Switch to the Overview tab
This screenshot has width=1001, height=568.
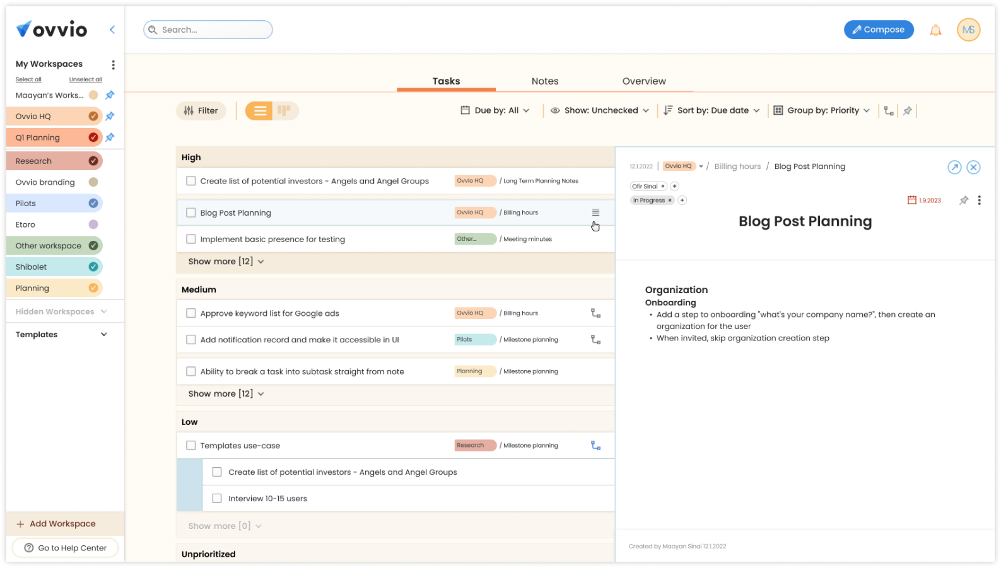[x=644, y=81]
